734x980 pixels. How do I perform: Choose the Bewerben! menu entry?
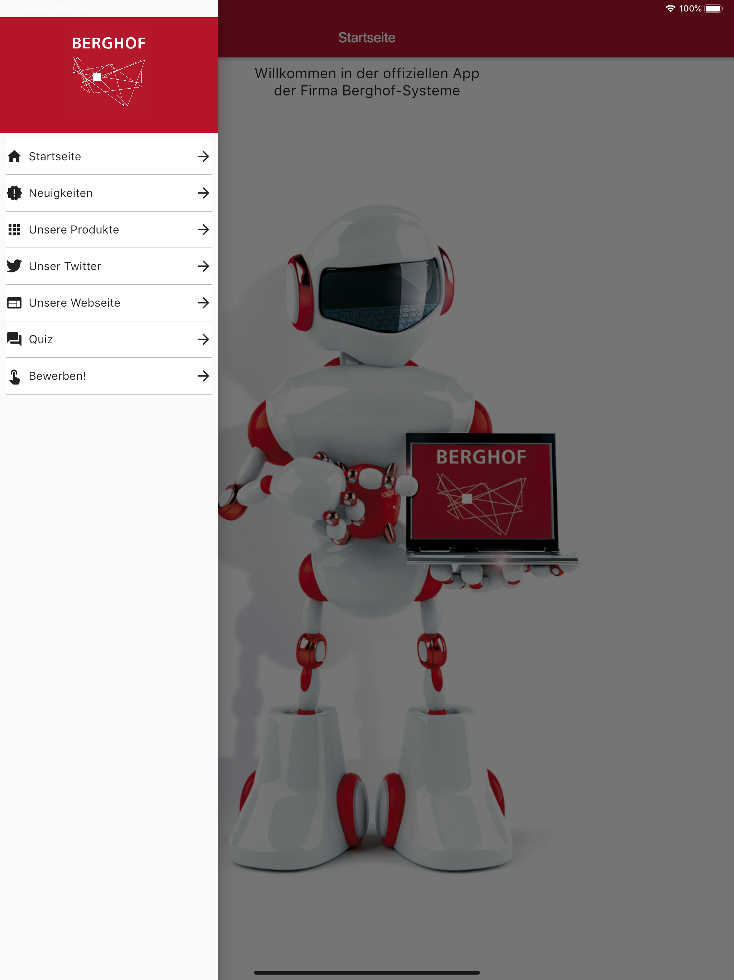pos(109,376)
